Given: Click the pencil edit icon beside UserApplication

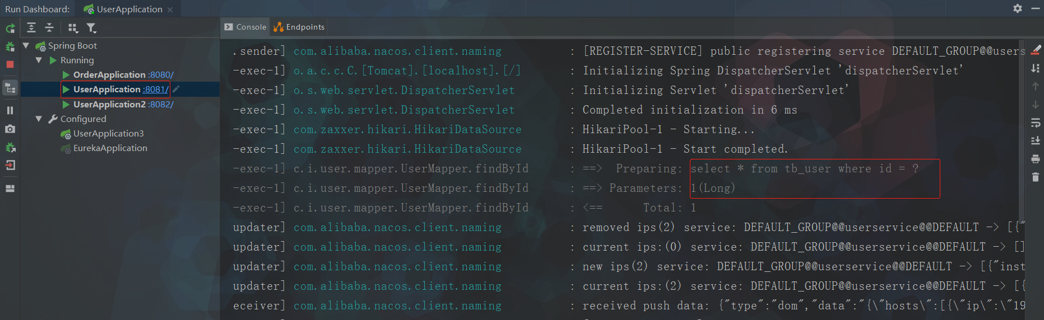Looking at the screenshot, I should (x=176, y=89).
